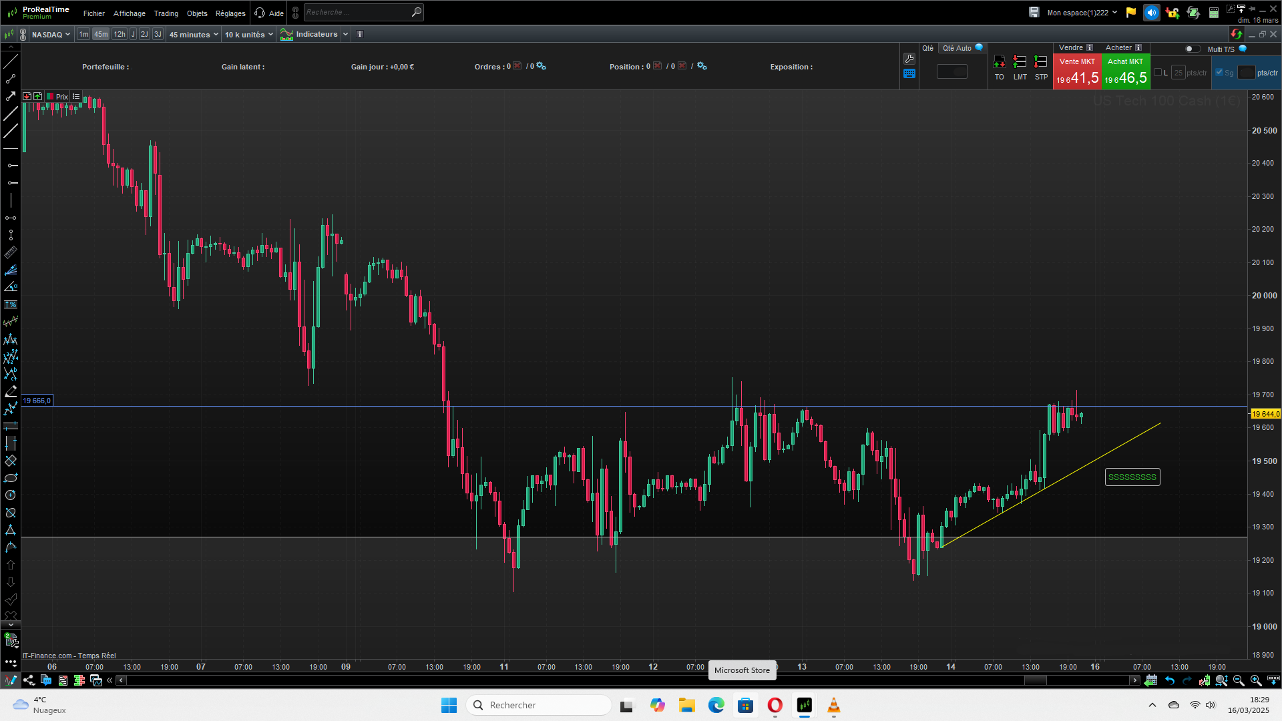1282x721 pixels.
Task: Open the Trading menu
Action: pyautogui.click(x=166, y=13)
